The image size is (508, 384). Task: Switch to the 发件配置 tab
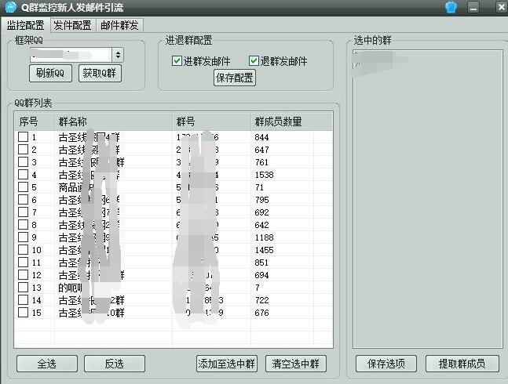pyautogui.click(x=72, y=25)
